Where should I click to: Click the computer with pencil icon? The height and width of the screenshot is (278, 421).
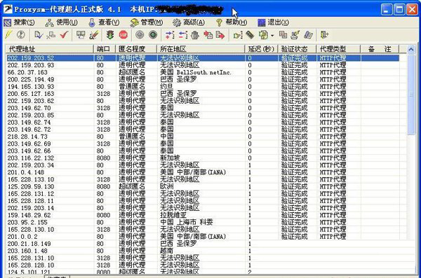(295, 35)
